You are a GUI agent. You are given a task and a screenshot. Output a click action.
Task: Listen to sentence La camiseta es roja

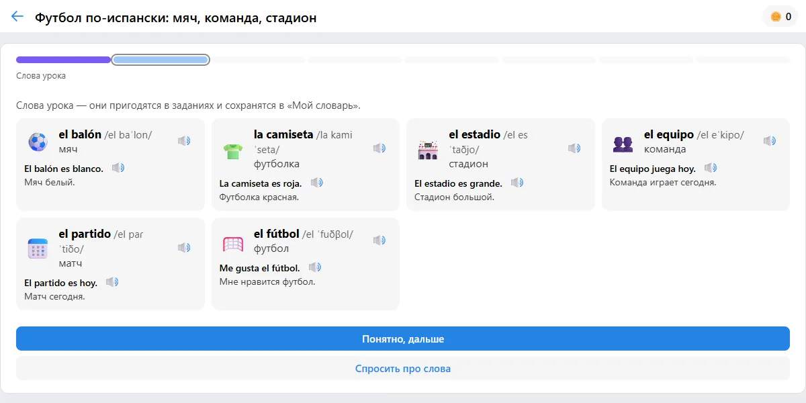(317, 183)
